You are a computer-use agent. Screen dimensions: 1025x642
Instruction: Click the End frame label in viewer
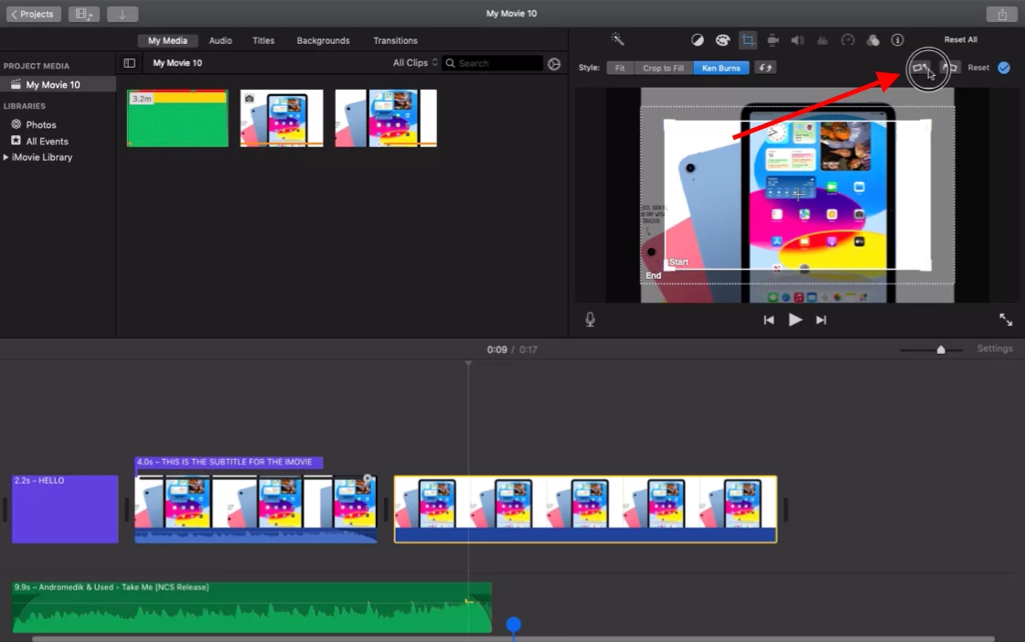(653, 276)
